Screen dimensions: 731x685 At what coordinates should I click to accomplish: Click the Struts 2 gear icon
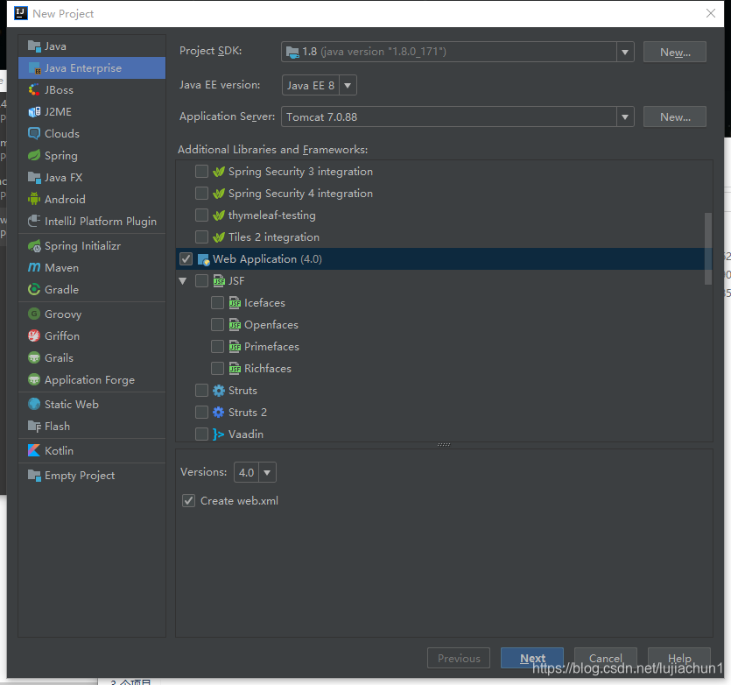pos(219,413)
